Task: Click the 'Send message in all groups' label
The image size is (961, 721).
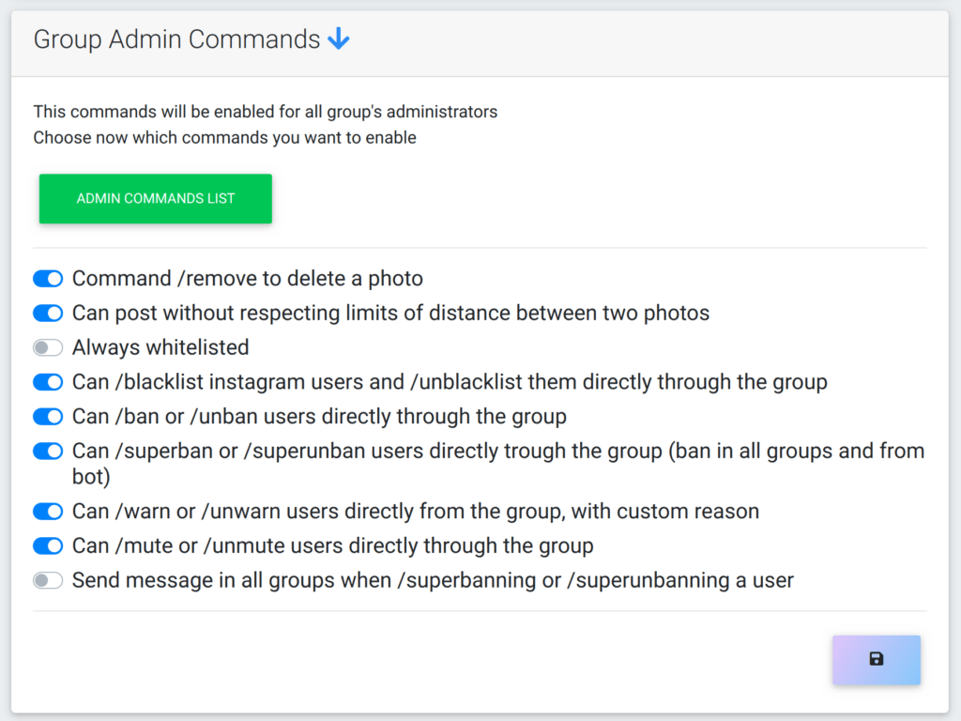Action: coord(433,580)
